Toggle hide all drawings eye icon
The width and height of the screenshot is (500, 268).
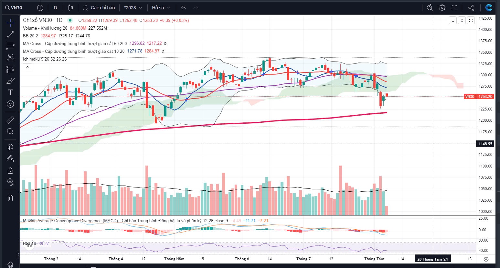10,182
